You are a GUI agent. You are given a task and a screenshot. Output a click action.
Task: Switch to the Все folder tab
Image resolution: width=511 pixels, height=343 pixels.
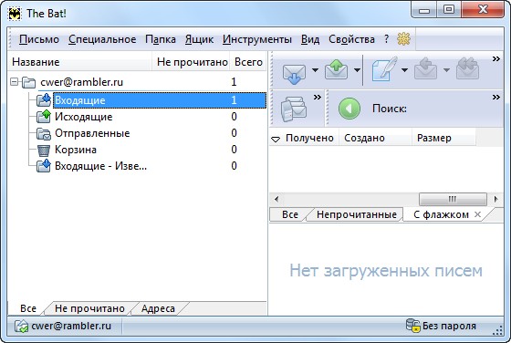tap(28, 308)
